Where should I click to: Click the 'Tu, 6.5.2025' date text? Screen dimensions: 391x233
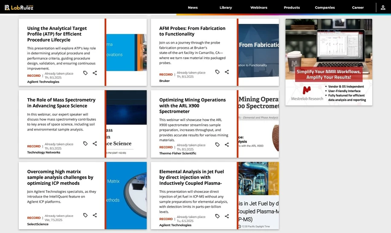pyautogui.click(x=185, y=221)
